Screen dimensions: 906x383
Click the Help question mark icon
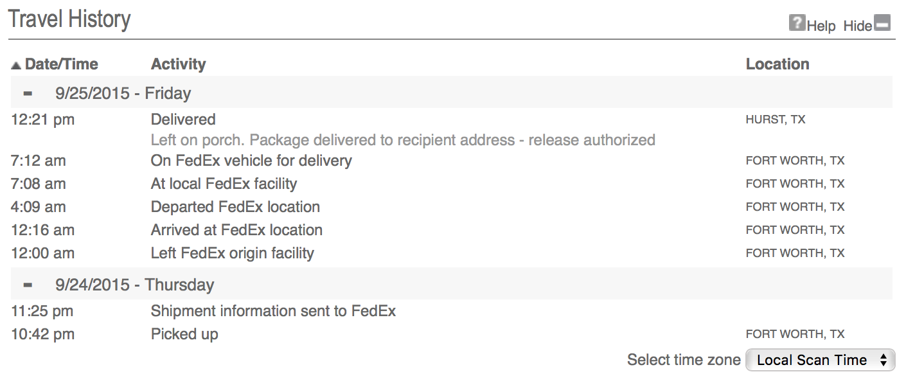pos(797,24)
